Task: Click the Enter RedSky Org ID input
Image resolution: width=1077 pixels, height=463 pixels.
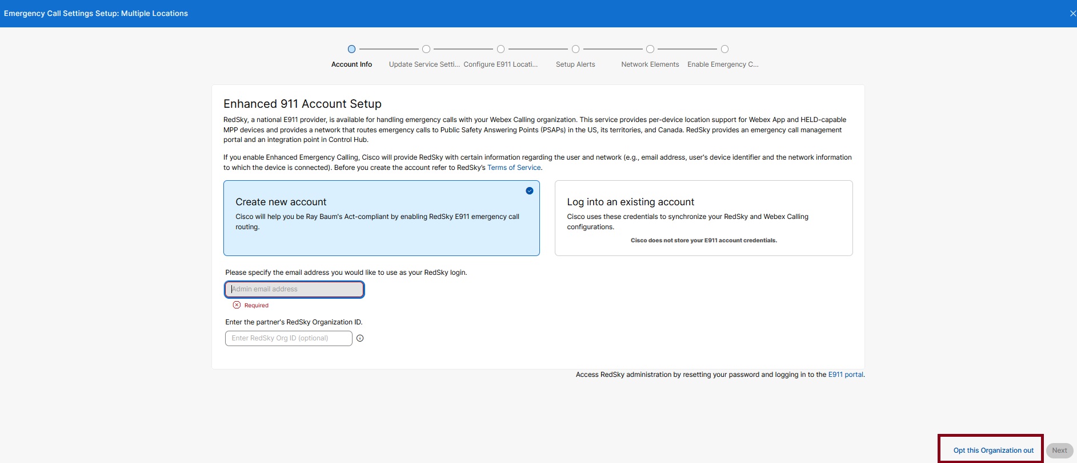Action: pyautogui.click(x=289, y=338)
